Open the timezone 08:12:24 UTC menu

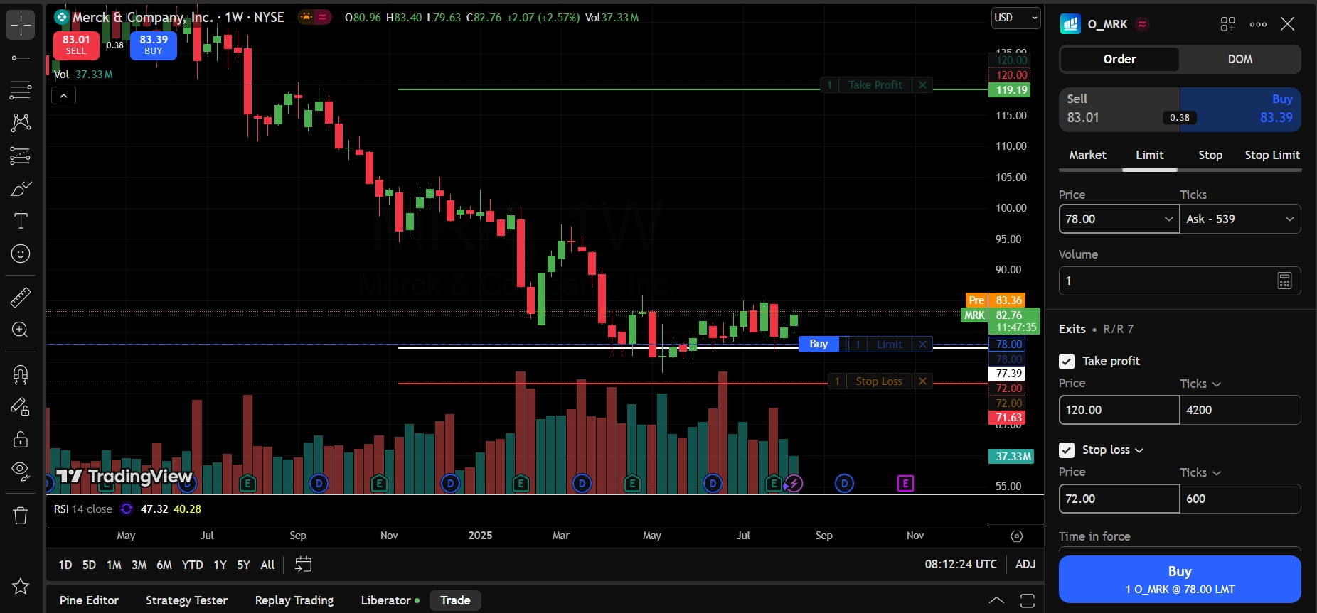[x=961, y=565]
